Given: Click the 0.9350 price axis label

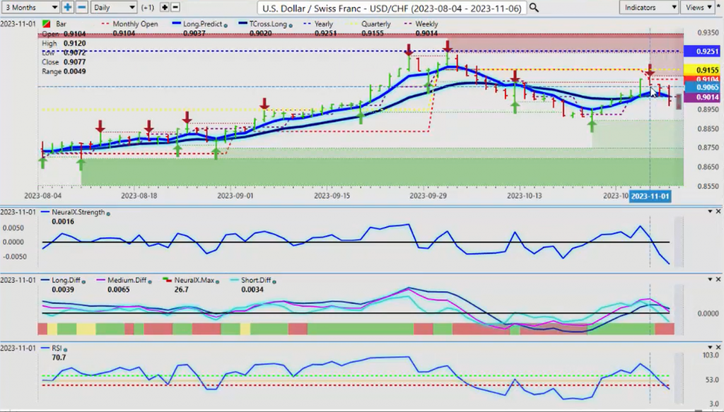Looking at the screenshot, I should pos(708,33).
